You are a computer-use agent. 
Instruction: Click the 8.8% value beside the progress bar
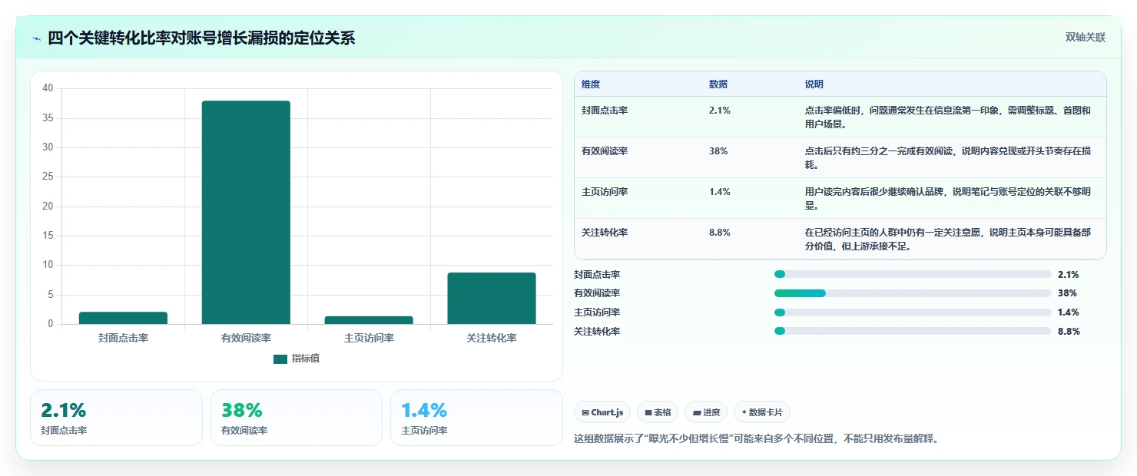1069,332
